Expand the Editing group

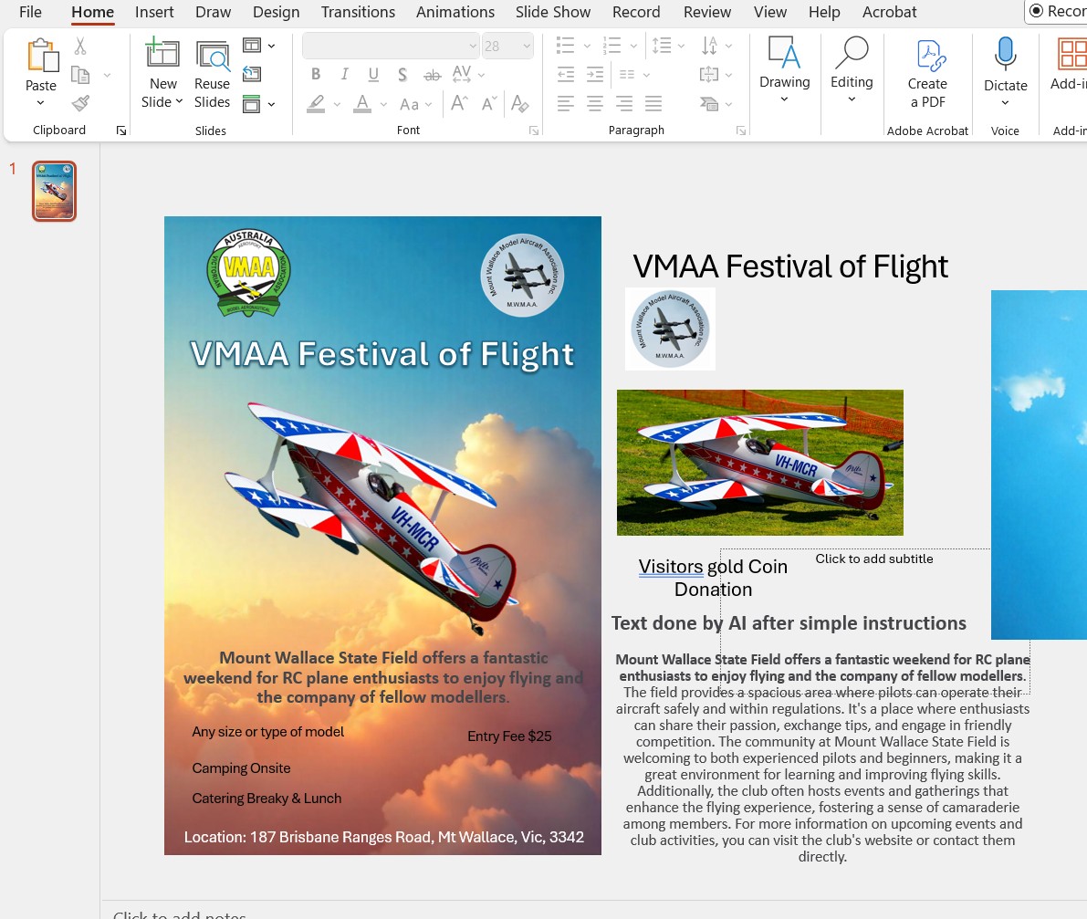tap(852, 69)
